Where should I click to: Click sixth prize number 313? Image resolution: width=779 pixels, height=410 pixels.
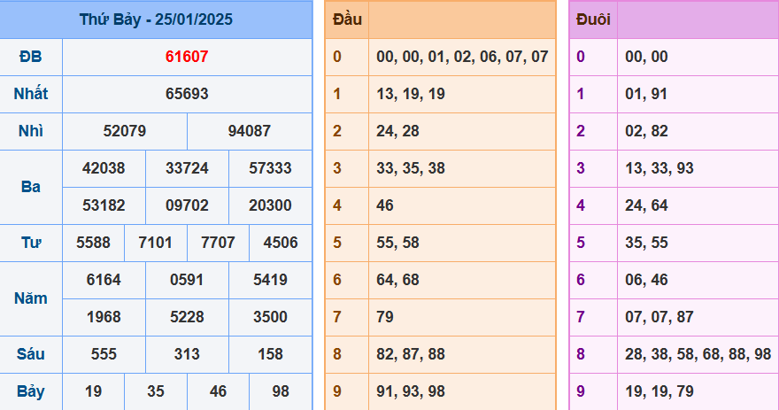187,354
